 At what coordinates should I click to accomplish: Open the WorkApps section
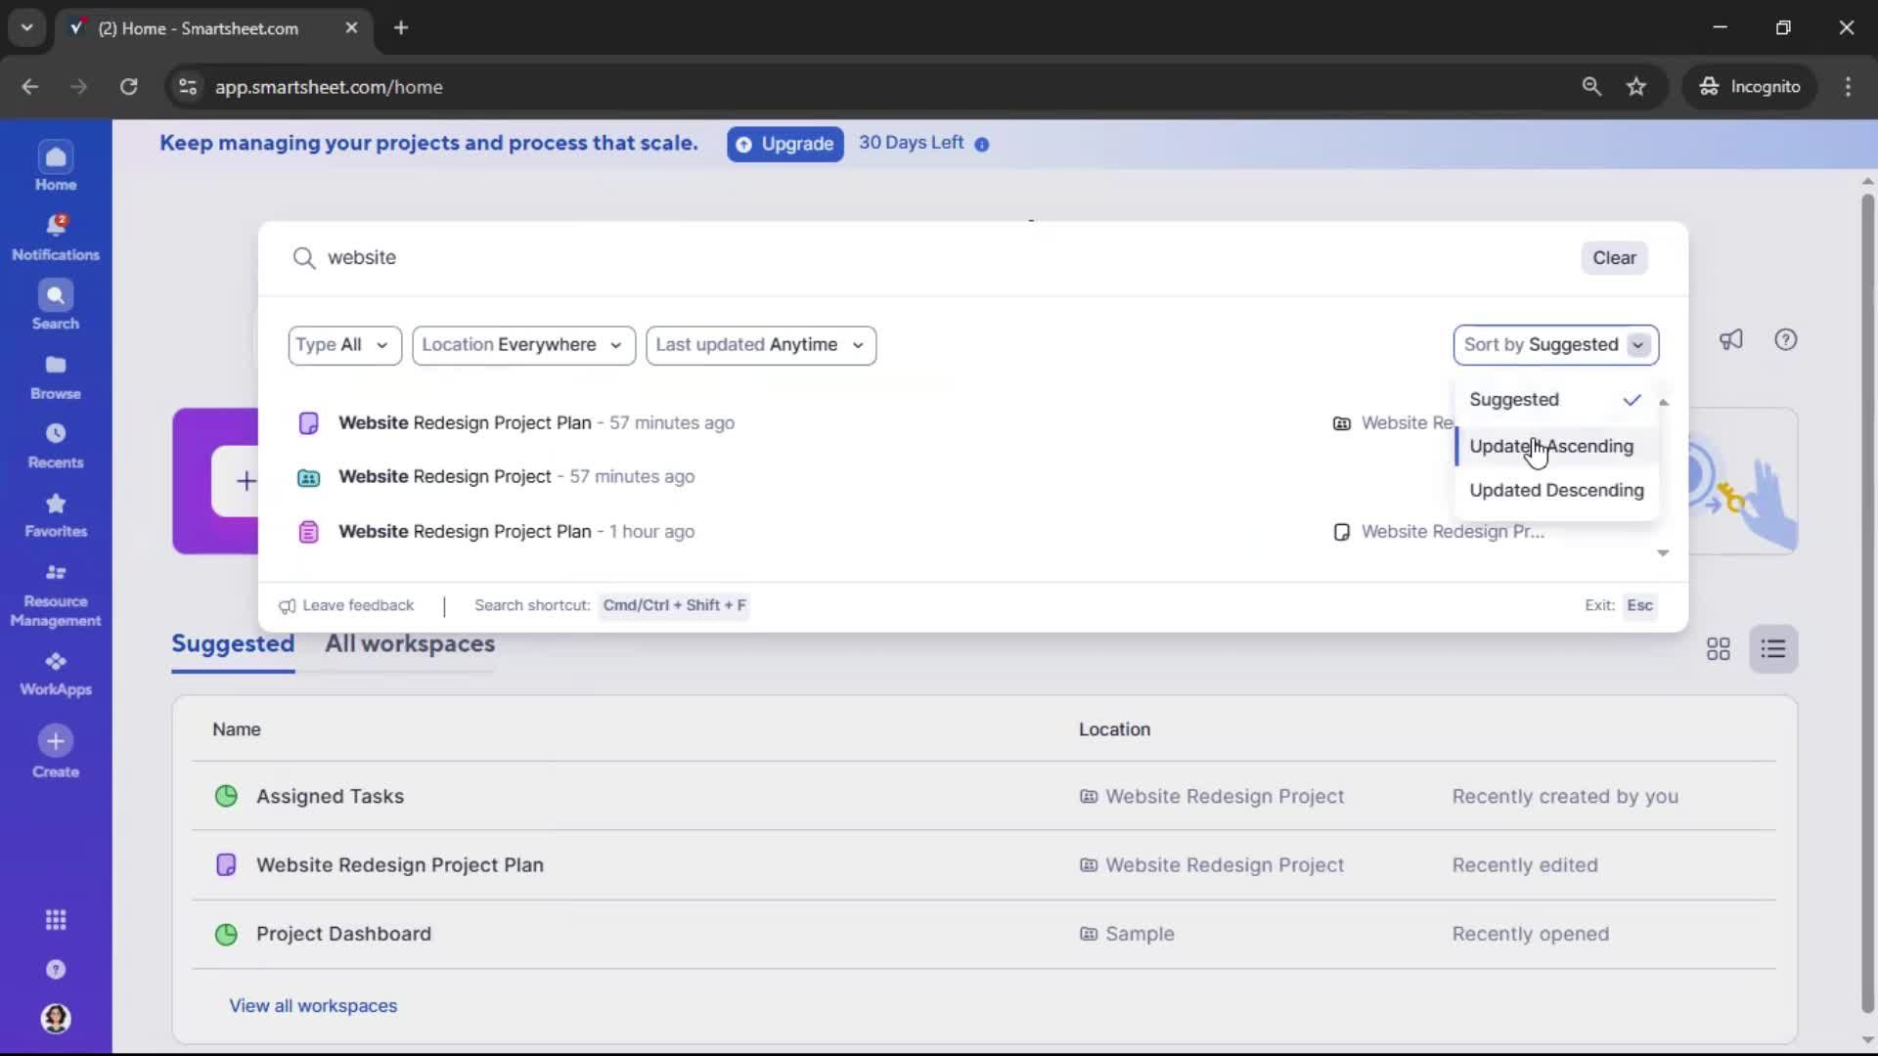click(55, 671)
